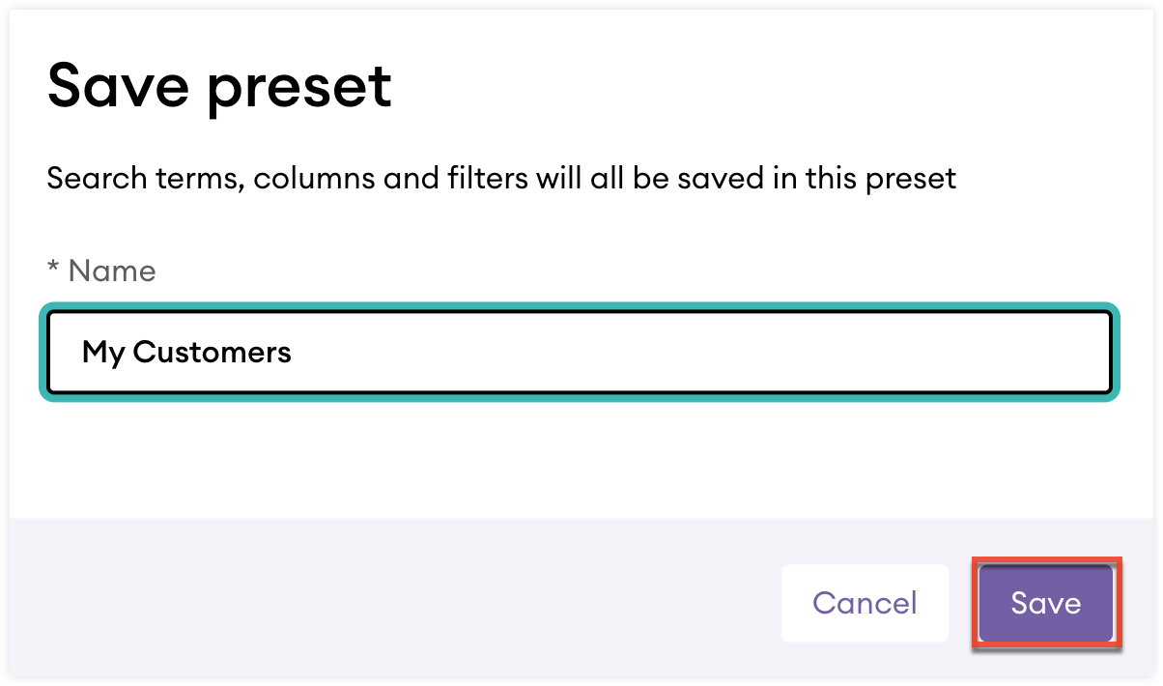Click the "* Name" field label
1163x686 pixels.
(x=101, y=271)
